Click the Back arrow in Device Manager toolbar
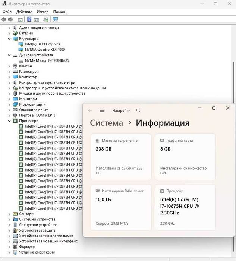This screenshot has width=236, height=261. pos(4,19)
